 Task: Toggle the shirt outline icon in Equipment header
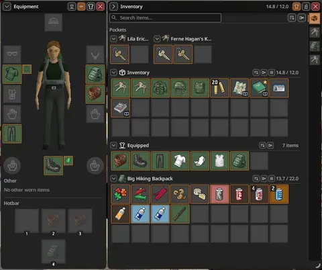point(91,7)
